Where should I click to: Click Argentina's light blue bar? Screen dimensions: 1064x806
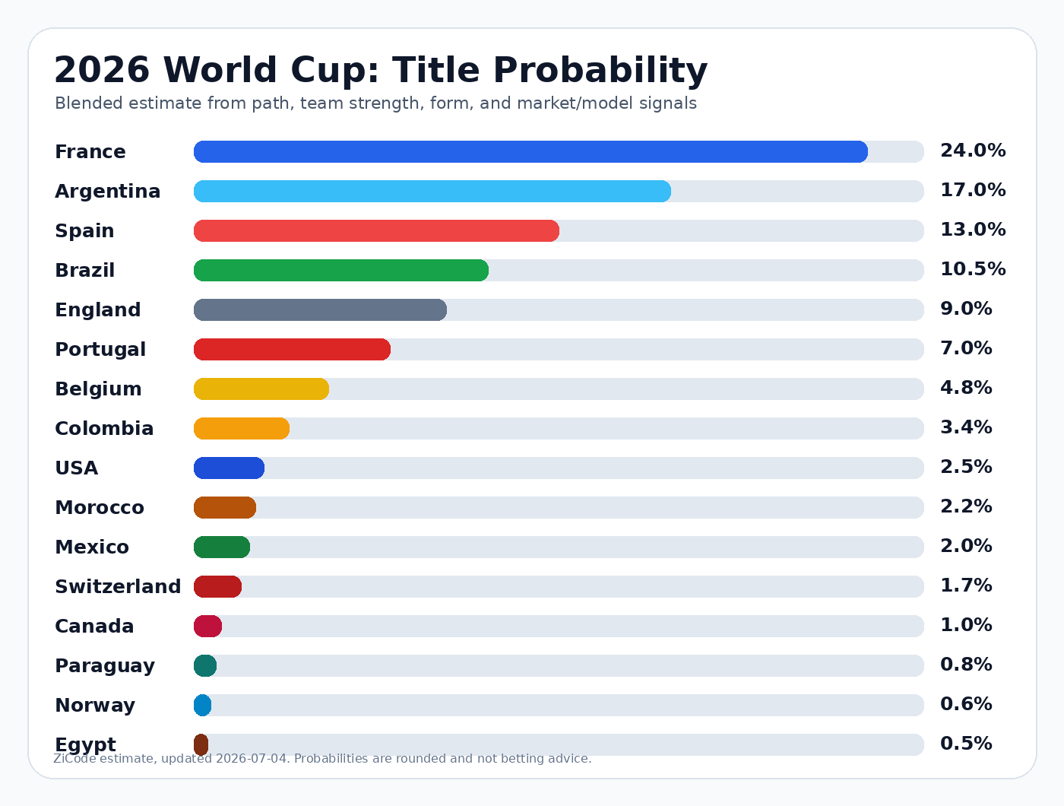(432, 191)
